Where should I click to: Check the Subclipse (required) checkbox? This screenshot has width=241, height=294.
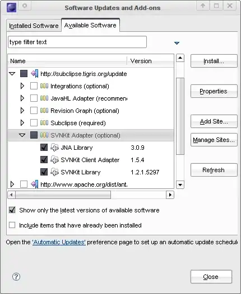pyautogui.click(x=34, y=123)
